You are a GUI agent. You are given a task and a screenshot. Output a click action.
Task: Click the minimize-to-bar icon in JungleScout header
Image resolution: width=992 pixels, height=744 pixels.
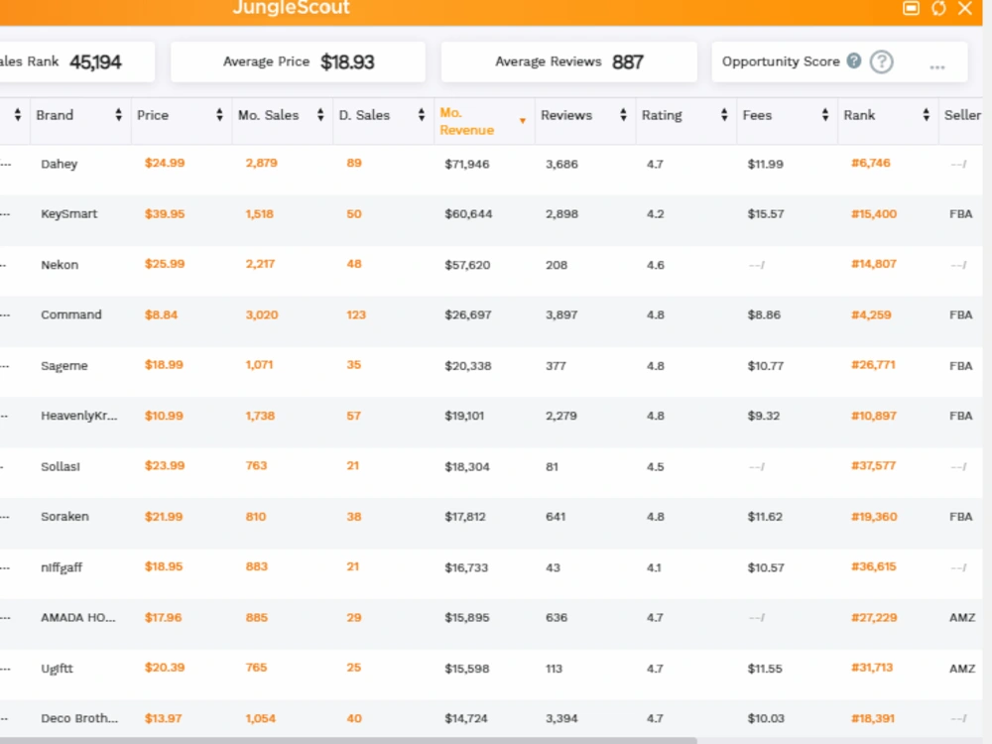coord(911,8)
